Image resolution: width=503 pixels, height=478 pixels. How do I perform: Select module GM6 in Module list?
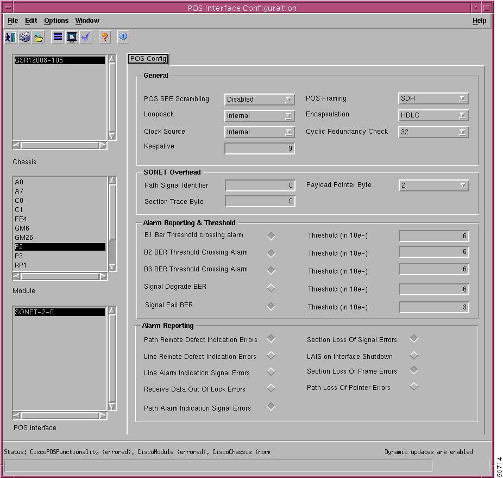60,228
